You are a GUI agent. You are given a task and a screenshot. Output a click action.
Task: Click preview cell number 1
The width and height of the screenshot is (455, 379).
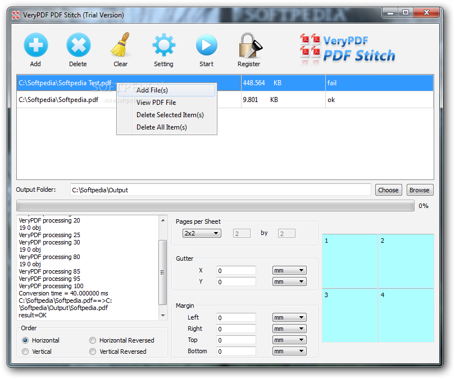tap(349, 261)
